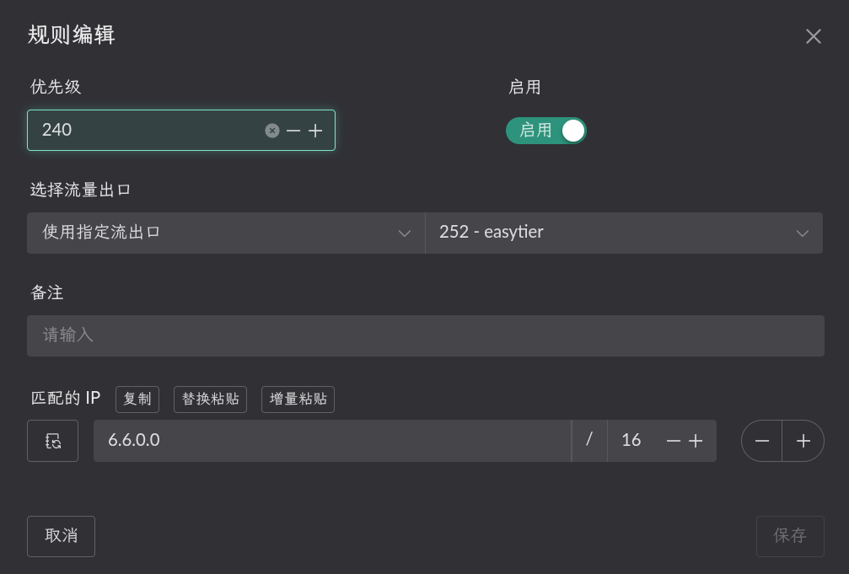Click the 保存 button
849x574 pixels.
tap(790, 536)
